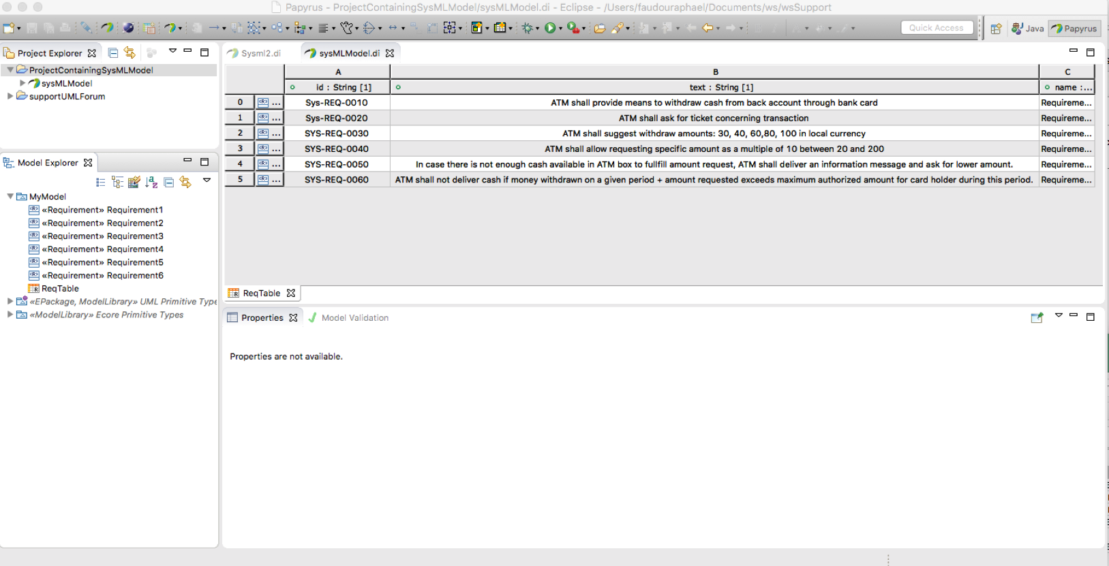Click the list view icon in Model Explorer
1109x566 pixels.
tap(101, 182)
